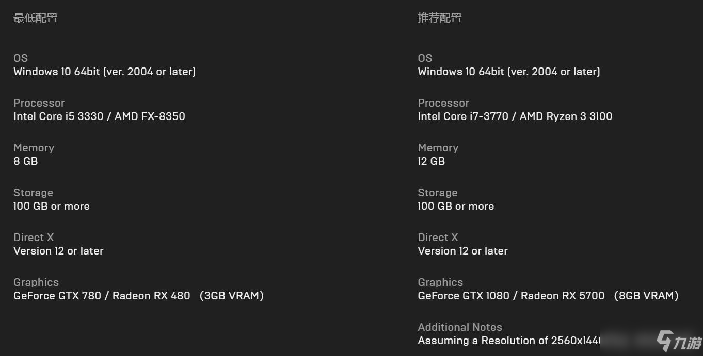This screenshot has height=356, width=703.
Task: Click recommended Version 12 or later text
Action: coord(463,251)
